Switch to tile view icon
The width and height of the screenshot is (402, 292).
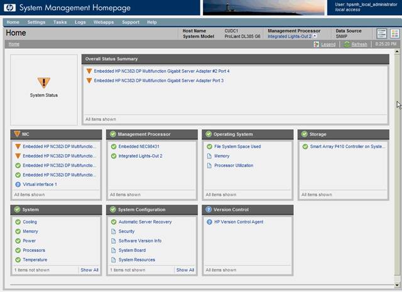click(x=394, y=33)
